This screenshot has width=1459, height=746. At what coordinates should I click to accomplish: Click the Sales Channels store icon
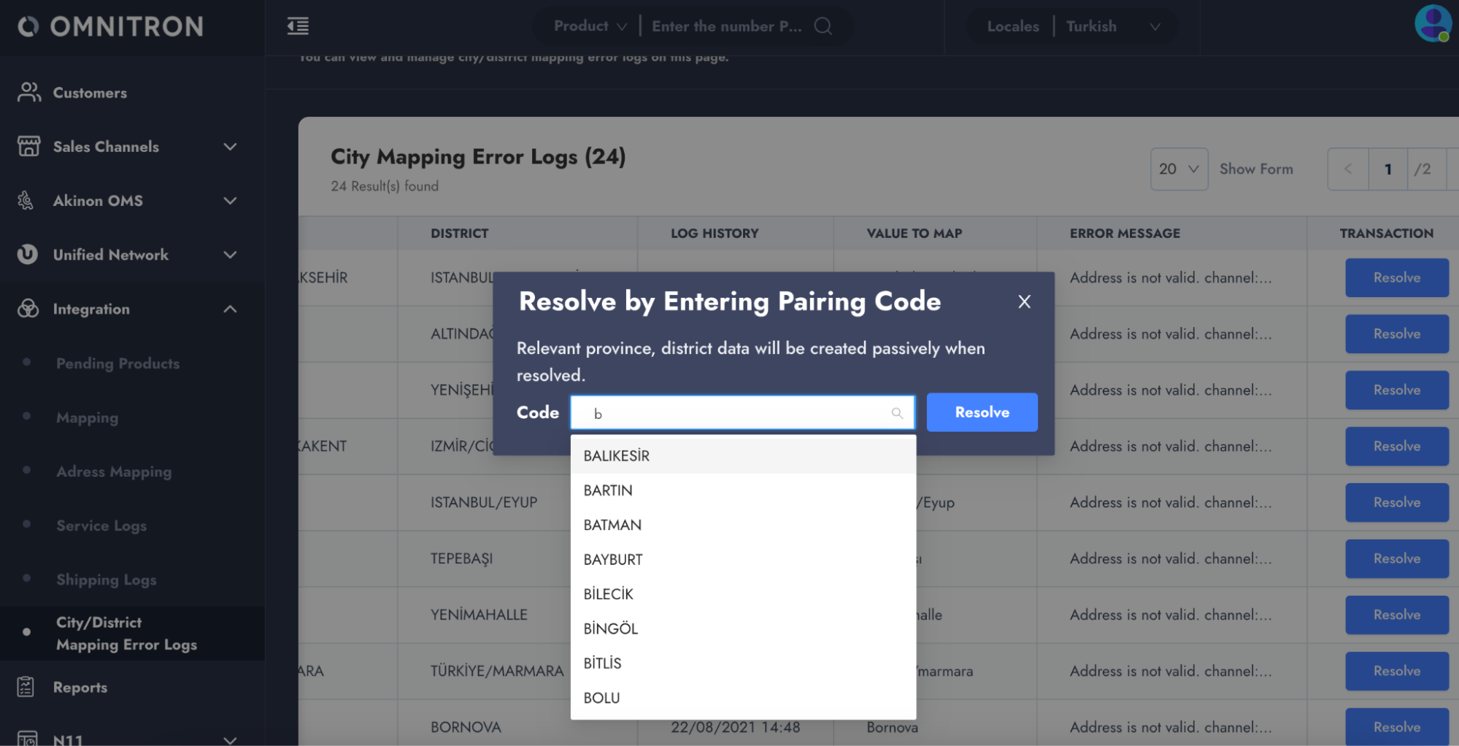click(x=28, y=146)
